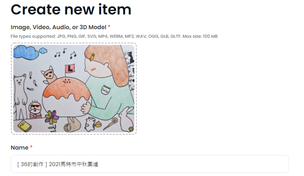
Task: Click the Name field label
Action: (20, 148)
